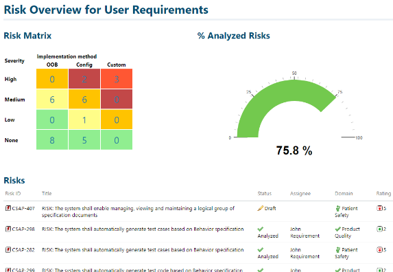Open the High severity Custom cell showing 3
The image size is (393, 272).
click(x=117, y=79)
